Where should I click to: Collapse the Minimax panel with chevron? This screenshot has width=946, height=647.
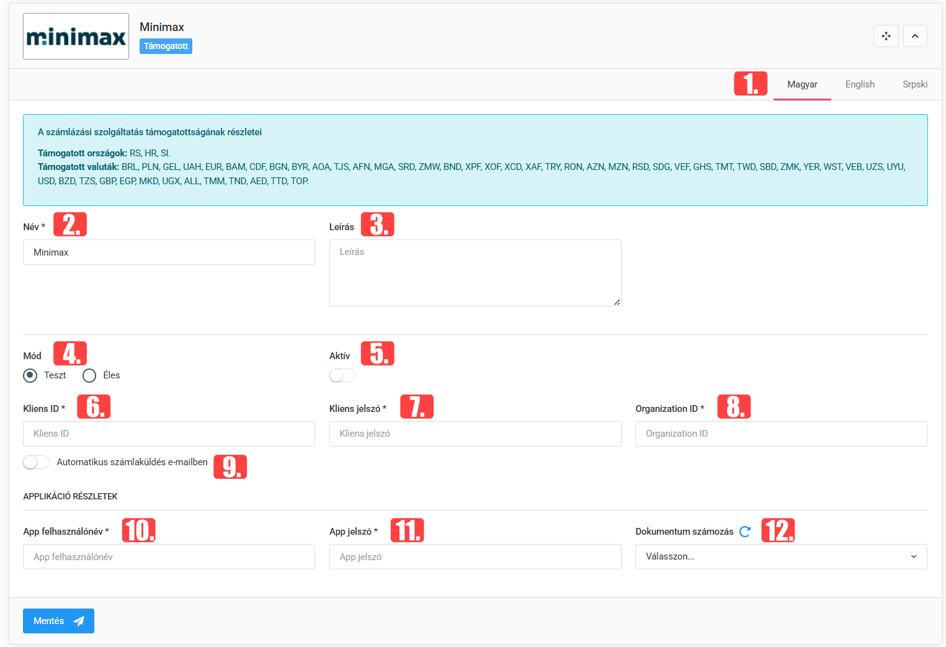[915, 36]
